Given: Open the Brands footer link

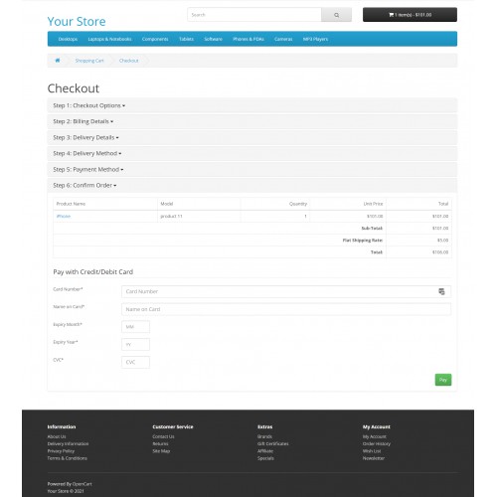Looking at the screenshot, I should tap(264, 436).
